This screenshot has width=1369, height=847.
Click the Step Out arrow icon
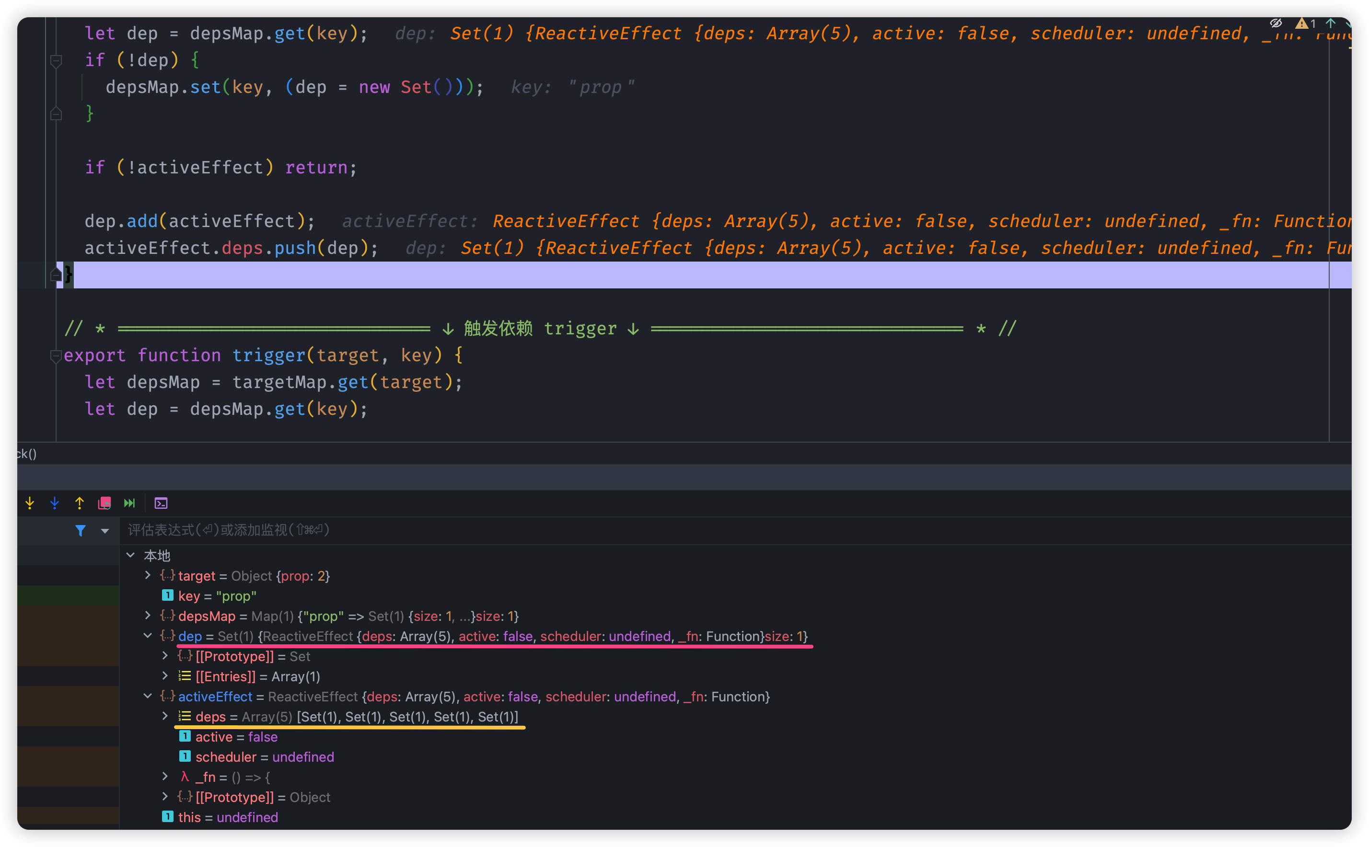coord(80,503)
